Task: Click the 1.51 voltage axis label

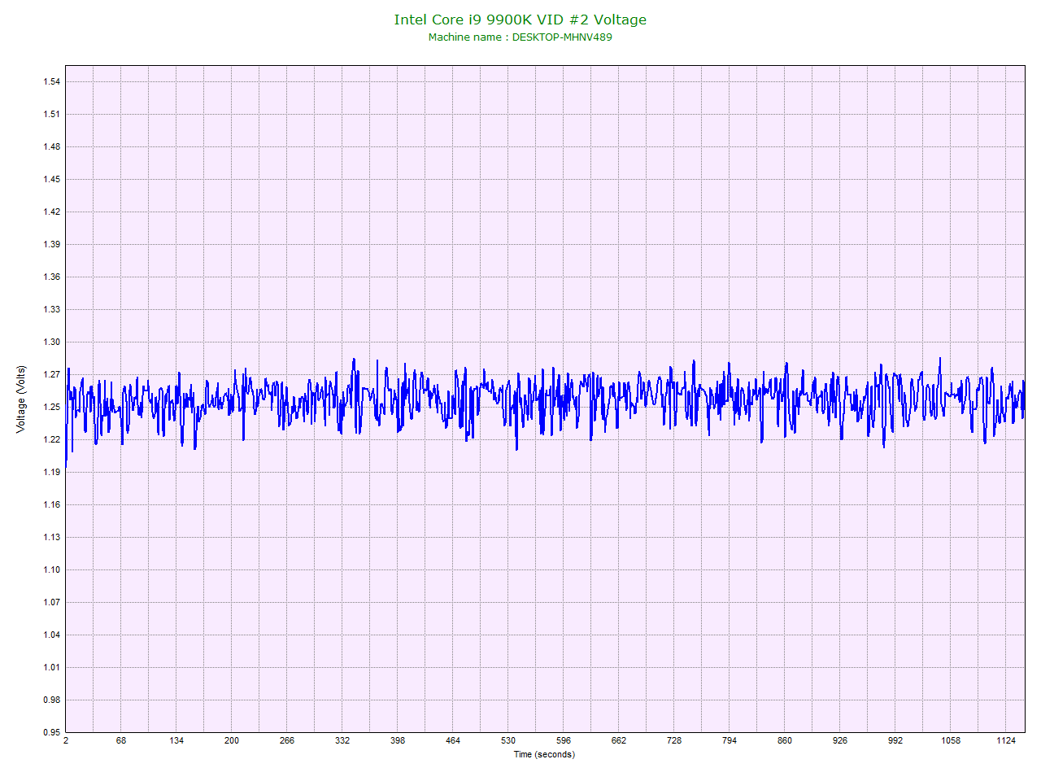Action: coord(51,114)
